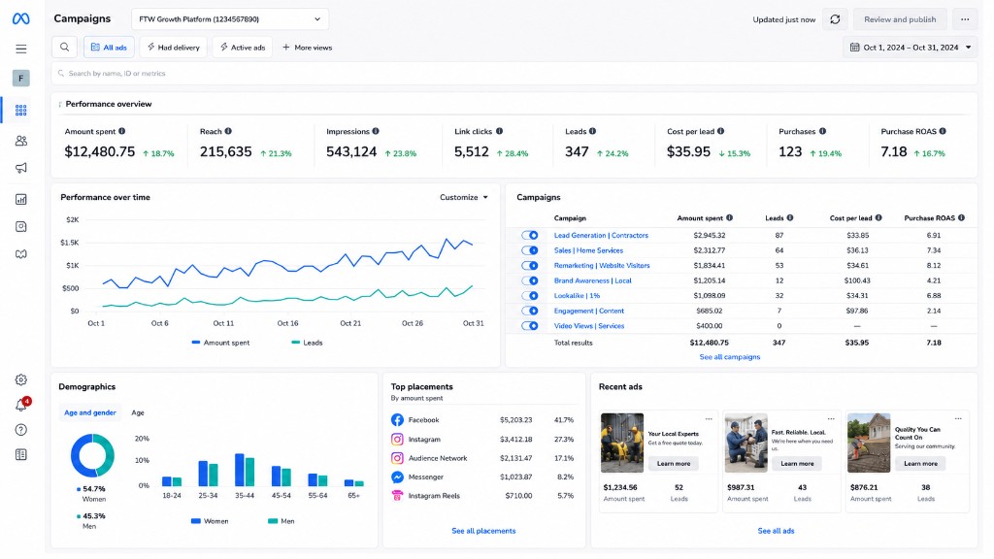994x559 pixels.
Task: Toggle off Lead Generation | Contractors campaign
Action: (x=530, y=235)
